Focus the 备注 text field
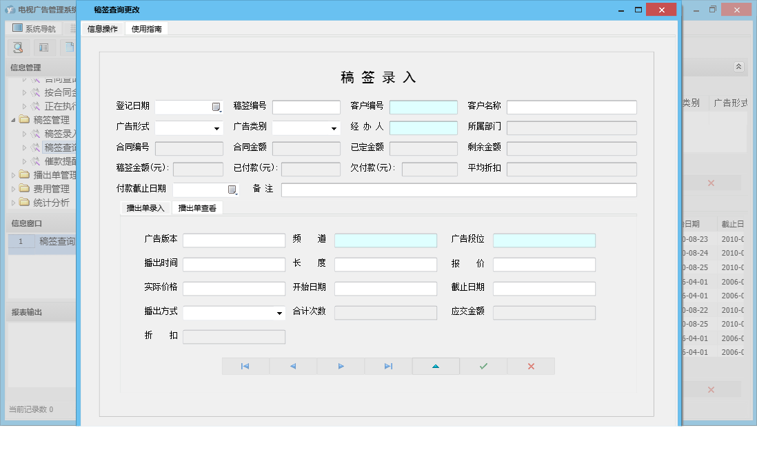The width and height of the screenshot is (757, 472). click(x=458, y=190)
